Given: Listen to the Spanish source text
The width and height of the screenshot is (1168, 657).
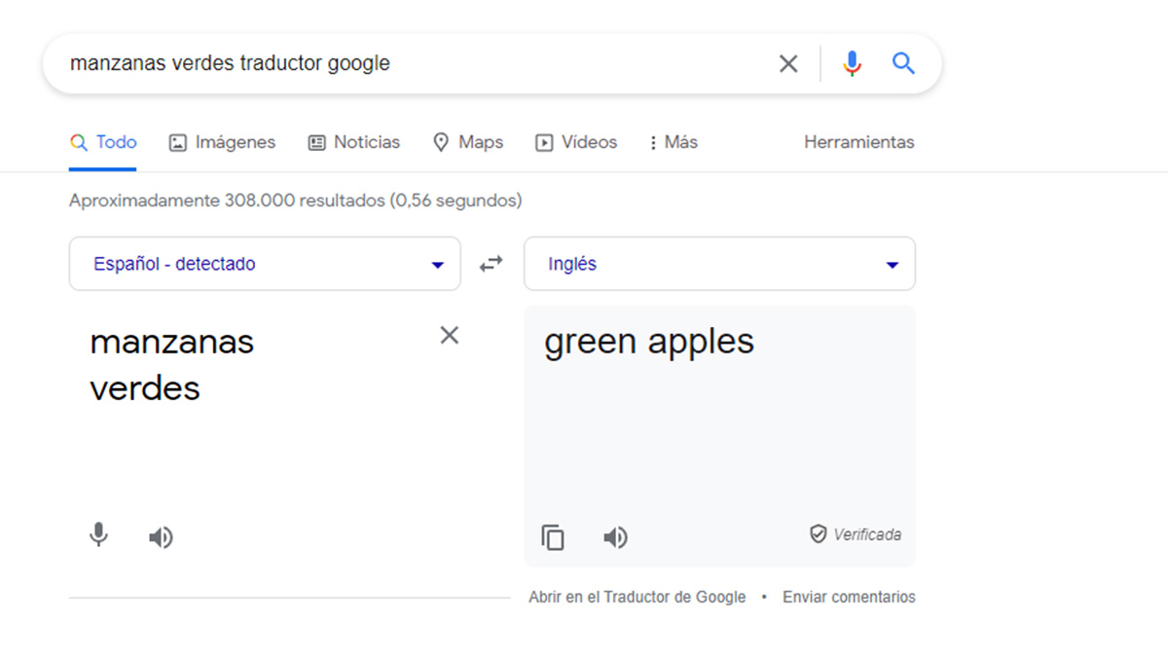Looking at the screenshot, I should pos(161,537).
